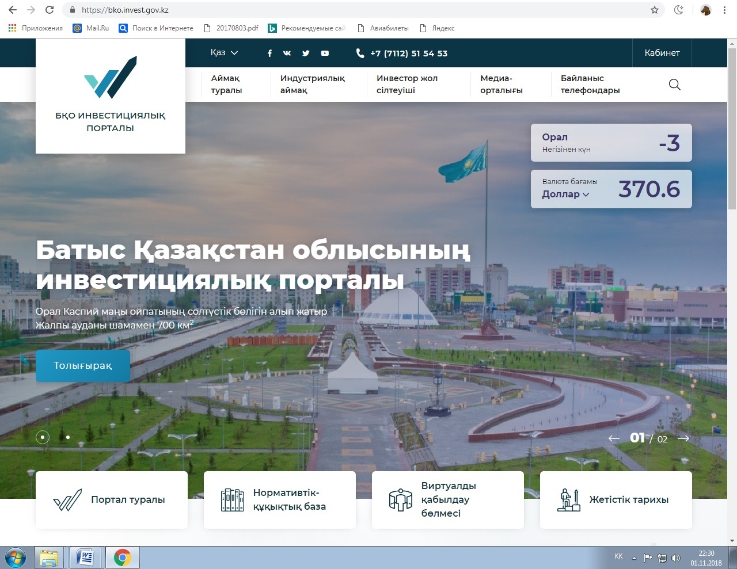Expand the Қаз language dropdown
This screenshot has width=737, height=569.
[x=224, y=53]
